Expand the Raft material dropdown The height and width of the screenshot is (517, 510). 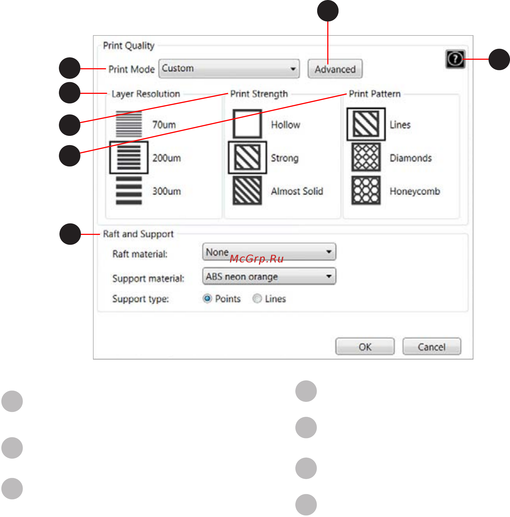click(x=269, y=252)
